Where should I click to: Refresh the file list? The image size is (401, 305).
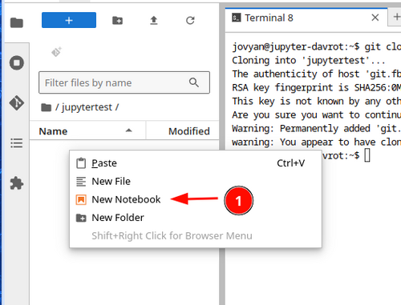(x=190, y=20)
